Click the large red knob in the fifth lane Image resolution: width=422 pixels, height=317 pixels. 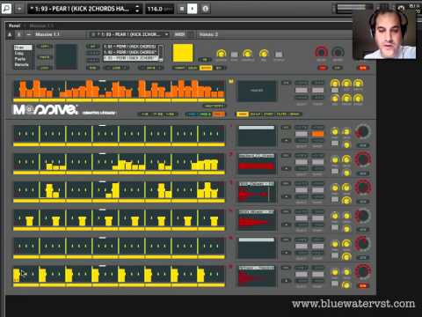pos(363,244)
